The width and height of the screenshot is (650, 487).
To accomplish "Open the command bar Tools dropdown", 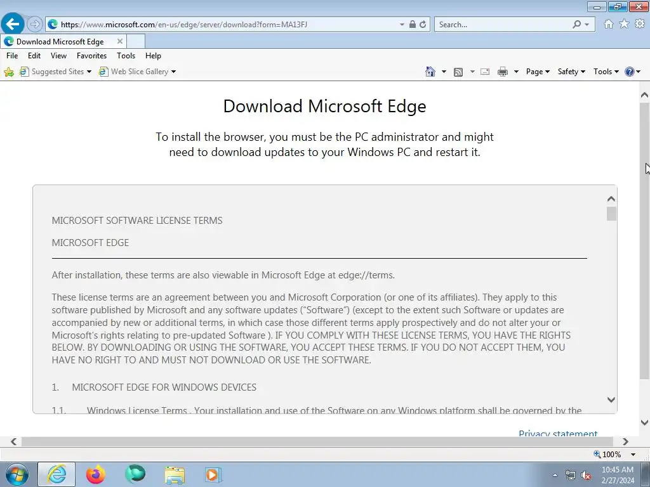I will 606,72.
